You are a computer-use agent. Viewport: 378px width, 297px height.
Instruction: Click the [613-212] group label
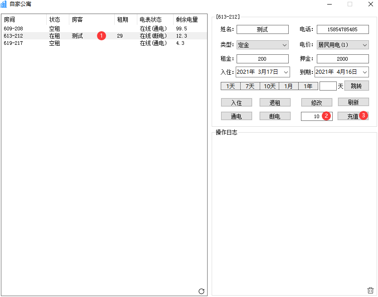pyautogui.click(x=228, y=17)
